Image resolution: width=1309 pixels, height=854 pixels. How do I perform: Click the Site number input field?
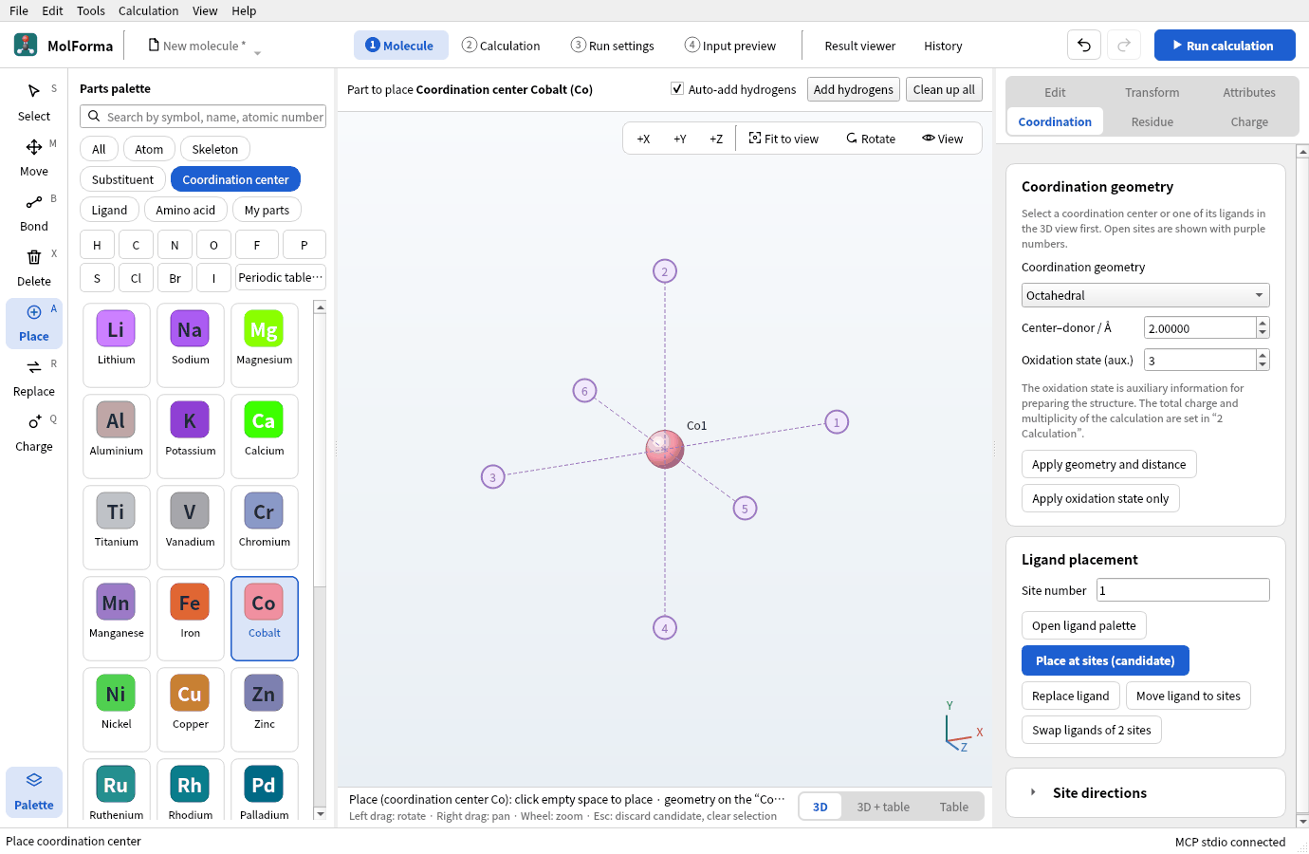coord(1183,590)
